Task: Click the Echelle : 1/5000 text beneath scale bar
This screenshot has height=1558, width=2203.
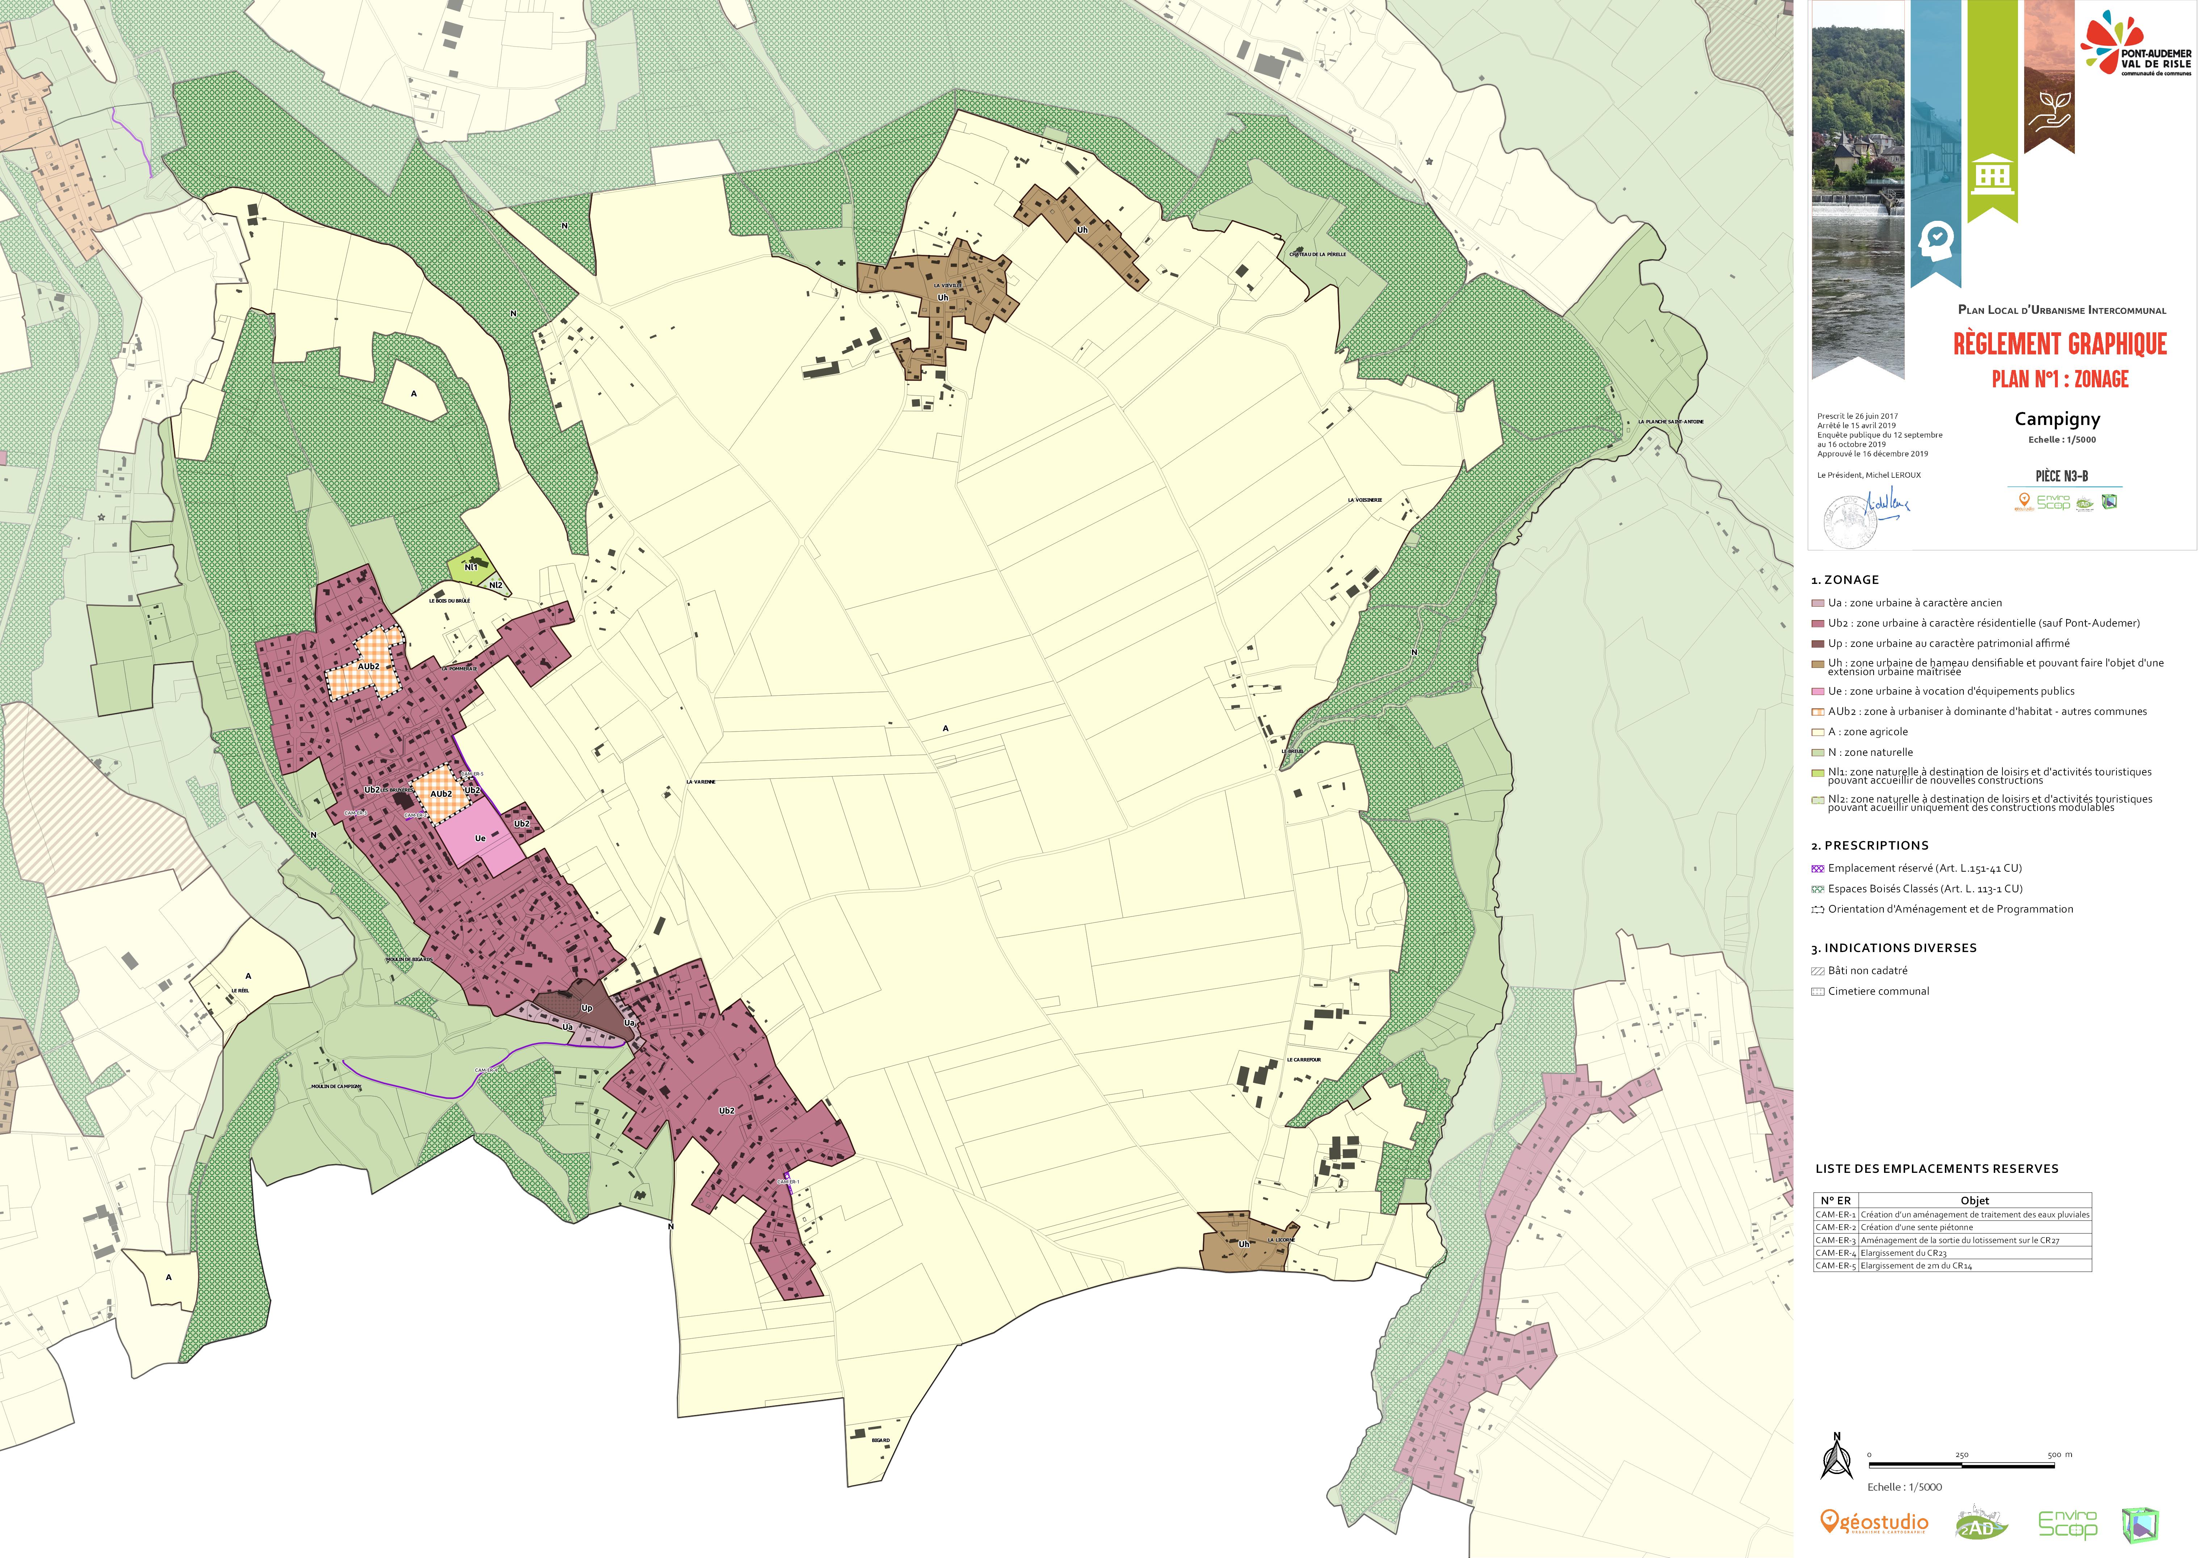Action: coord(1905,1487)
